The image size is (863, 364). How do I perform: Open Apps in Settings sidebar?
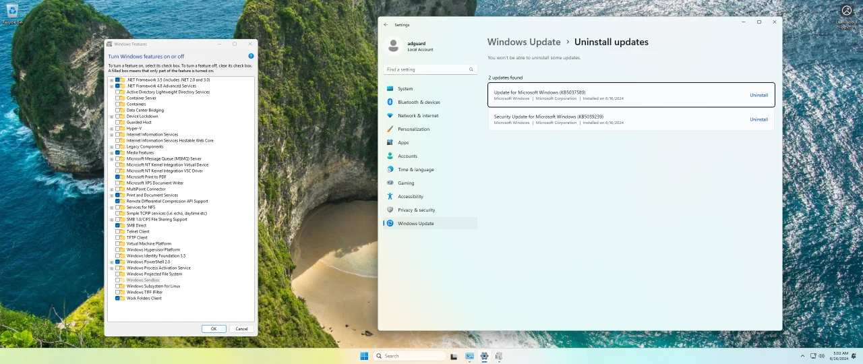[x=430, y=143]
